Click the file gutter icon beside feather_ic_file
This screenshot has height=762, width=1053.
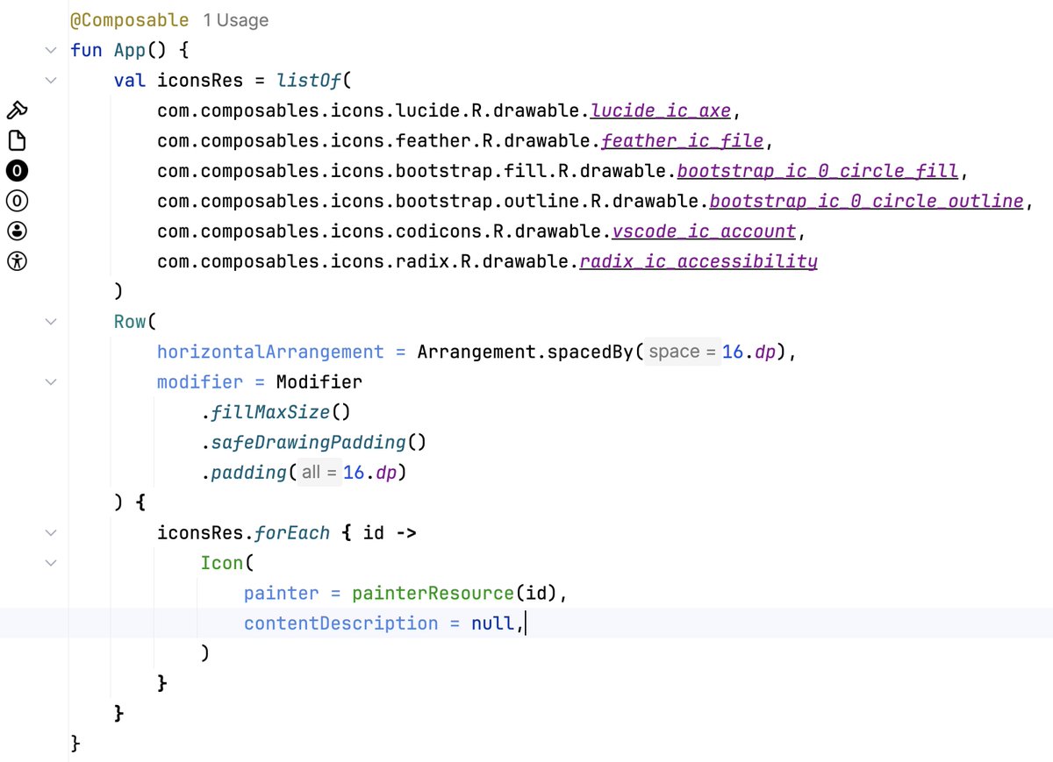pyautogui.click(x=18, y=140)
